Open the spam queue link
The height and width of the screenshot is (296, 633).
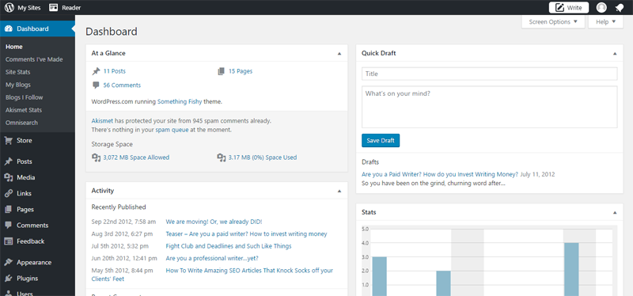point(172,130)
